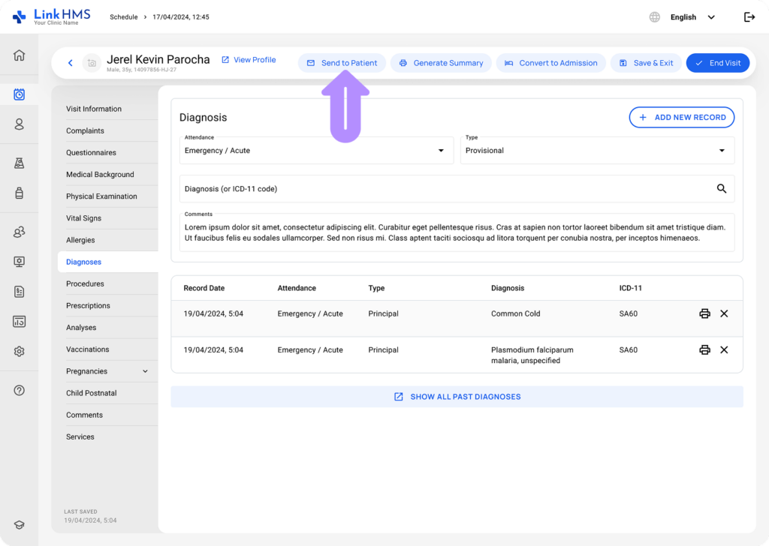This screenshot has height=546, width=769.
Task: Click Save & Exit button
Action: (646, 63)
